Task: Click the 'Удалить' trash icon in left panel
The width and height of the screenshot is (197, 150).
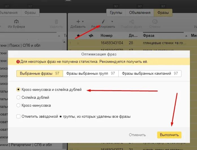Action: click(x=56, y=22)
